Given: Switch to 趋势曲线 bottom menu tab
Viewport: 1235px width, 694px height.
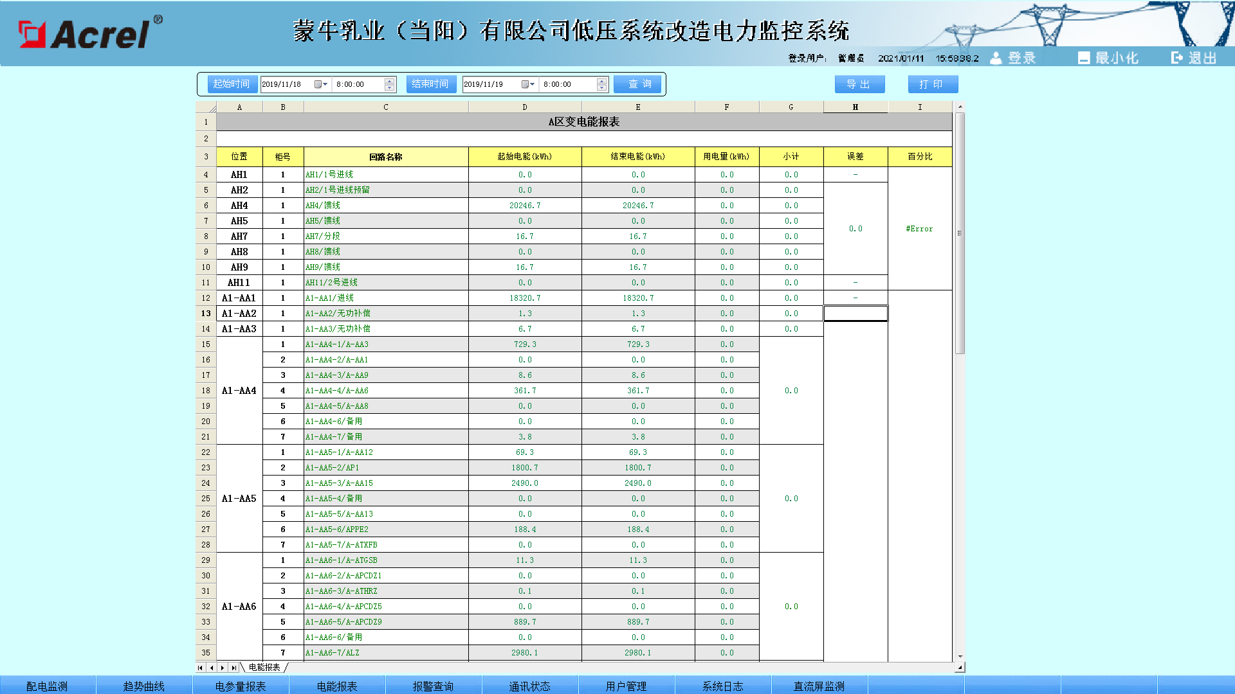Looking at the screenshot, I should click(x=144, y=686).
